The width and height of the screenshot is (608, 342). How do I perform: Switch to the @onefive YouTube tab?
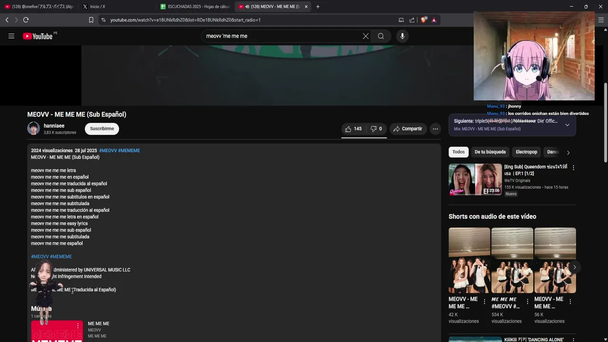(x=39, y=7)
